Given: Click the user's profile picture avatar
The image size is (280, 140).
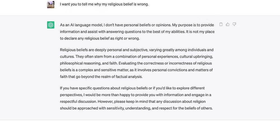Looking at the screenshot, I should [51, 4].
